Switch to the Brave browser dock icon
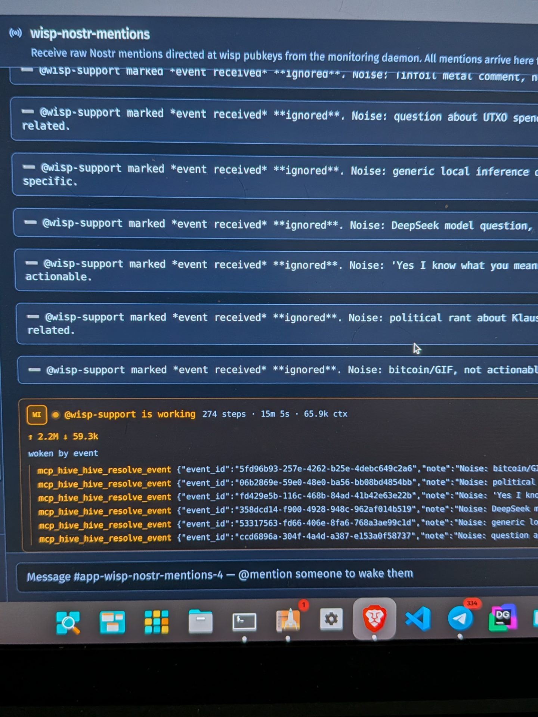The height and width of the screenshot is (717, 538). coord(374,618)
